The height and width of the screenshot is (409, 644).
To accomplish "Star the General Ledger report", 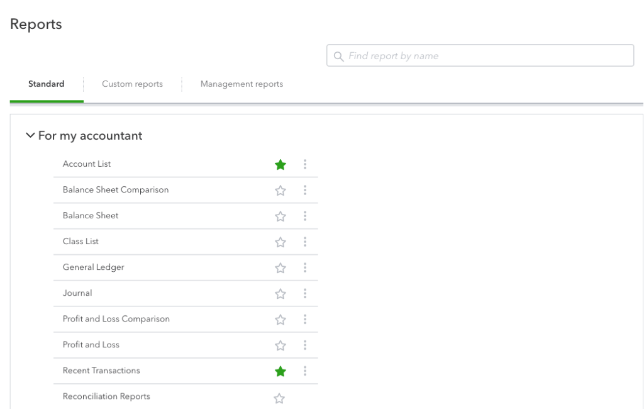I will tap(280, 267).
